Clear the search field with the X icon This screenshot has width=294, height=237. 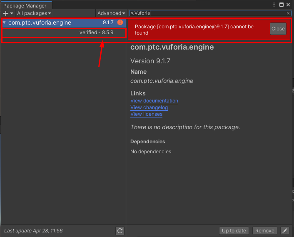(288, 13)
